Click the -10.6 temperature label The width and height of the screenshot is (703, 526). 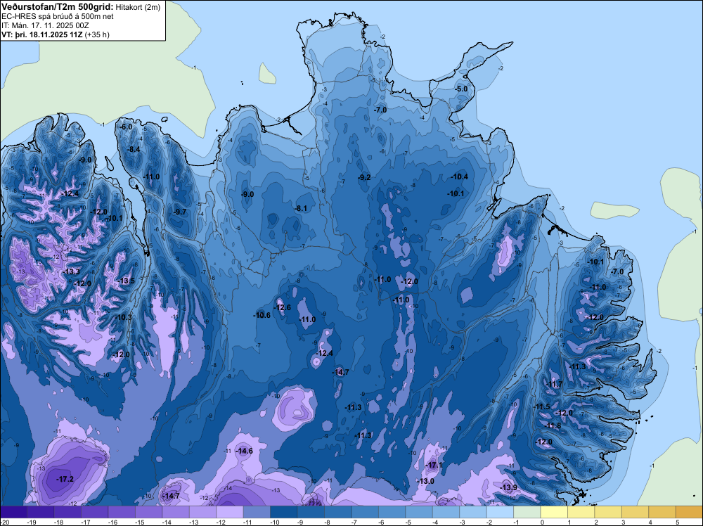[262, 315]
